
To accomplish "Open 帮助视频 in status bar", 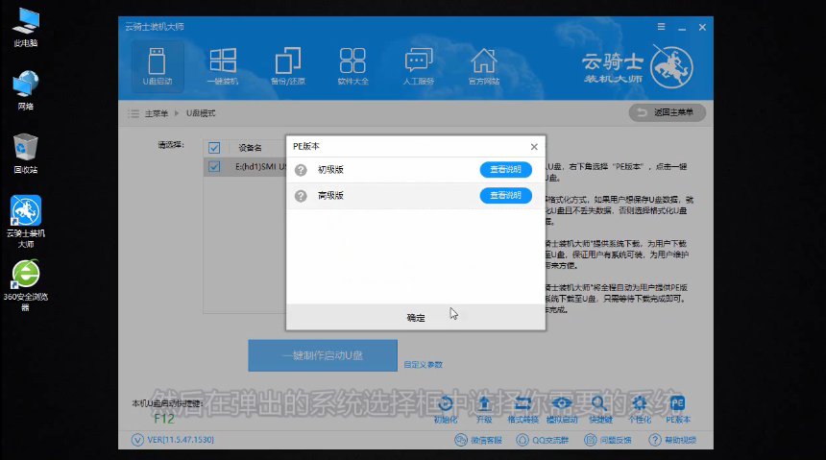I will click(x=672, y=440).
